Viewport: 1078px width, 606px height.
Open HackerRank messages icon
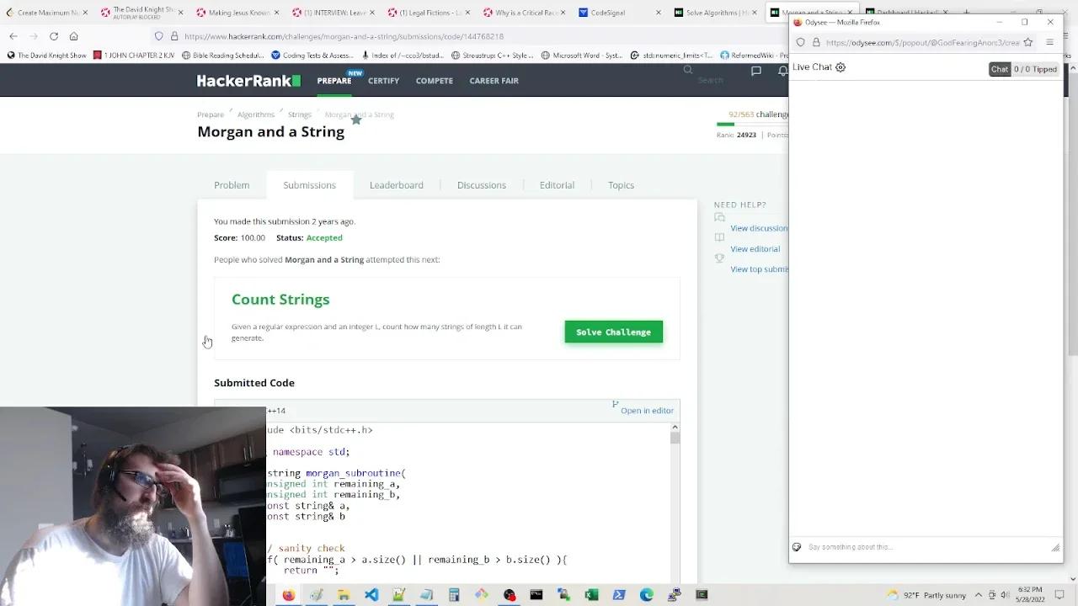point(756,71)
